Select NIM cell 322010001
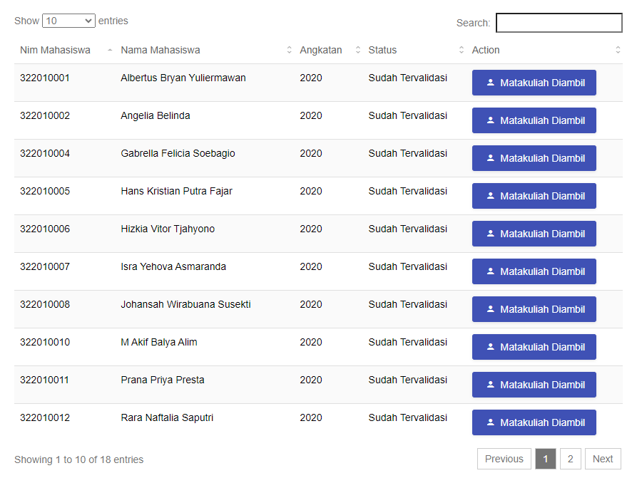This screenshot has height=483, width=637. [45, 78]
